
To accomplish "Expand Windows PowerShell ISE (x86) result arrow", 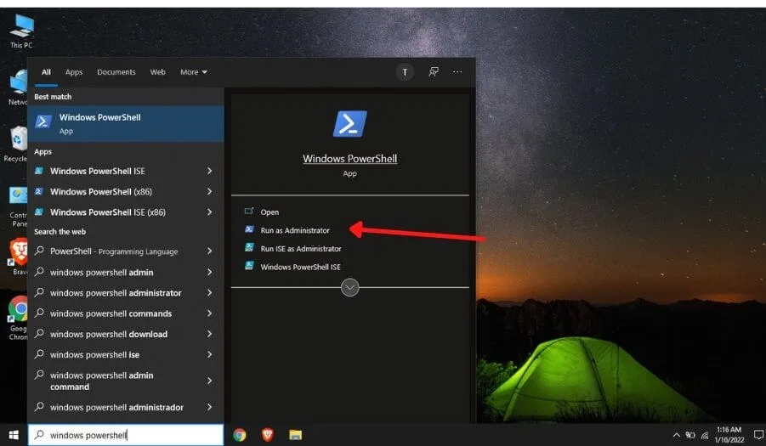I will [210, 212].
